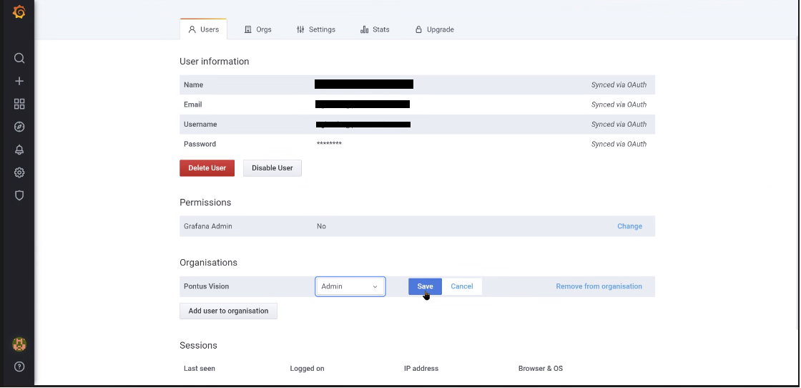Cancel the organisation role change
Image resolution: width=801 pixels, height=388 pixels.
(x=462, y=286)
